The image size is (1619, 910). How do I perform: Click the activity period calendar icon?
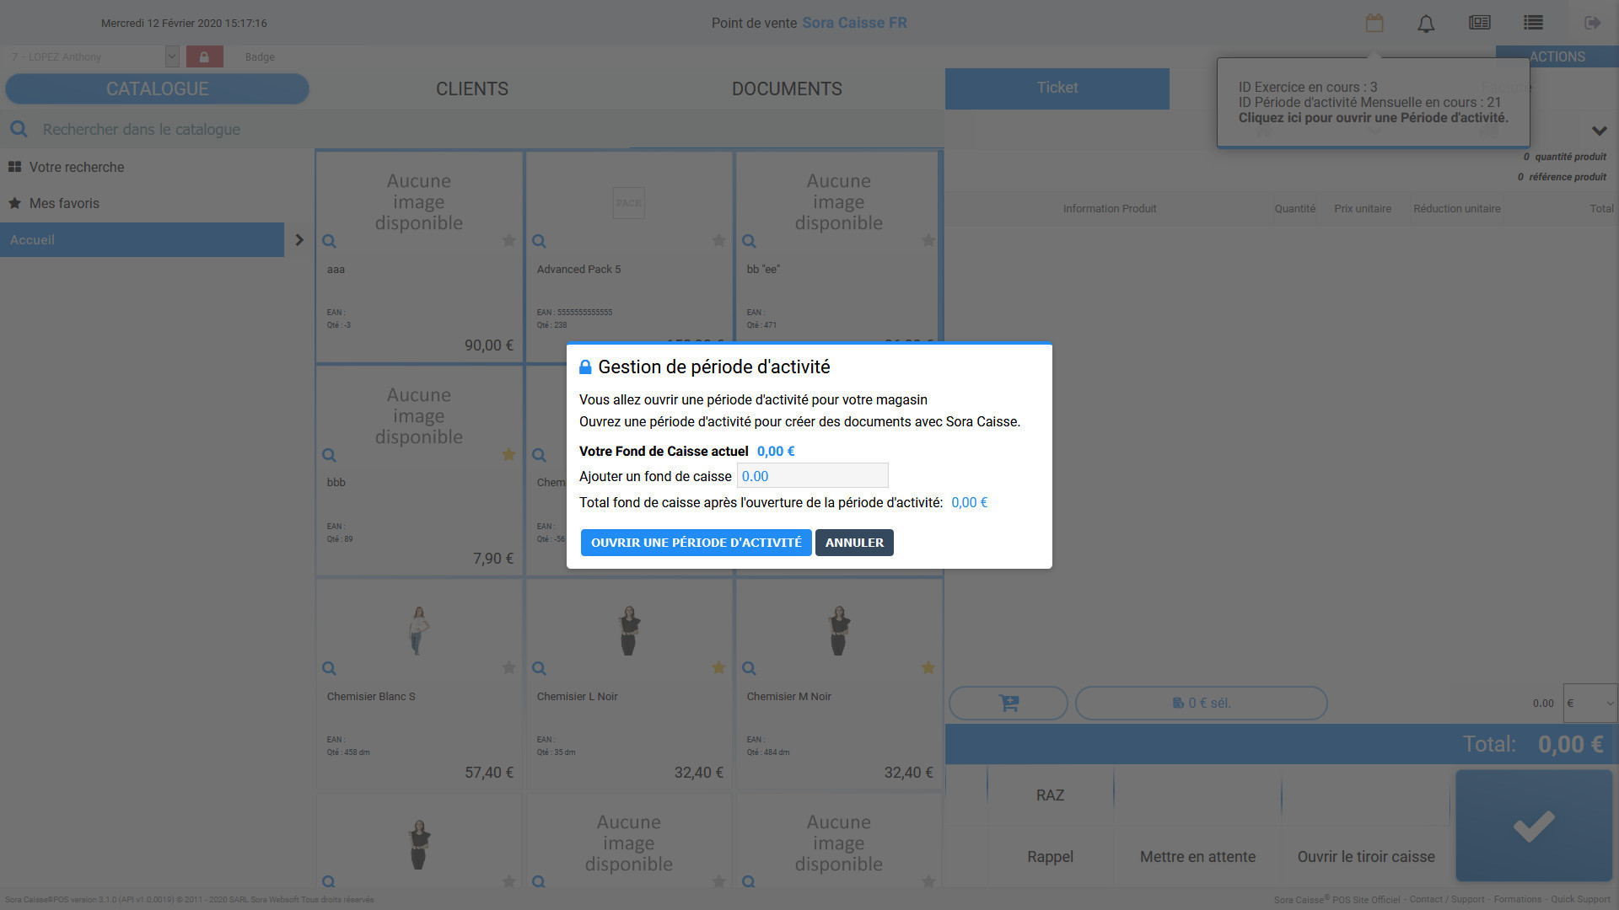[1374, 23]
